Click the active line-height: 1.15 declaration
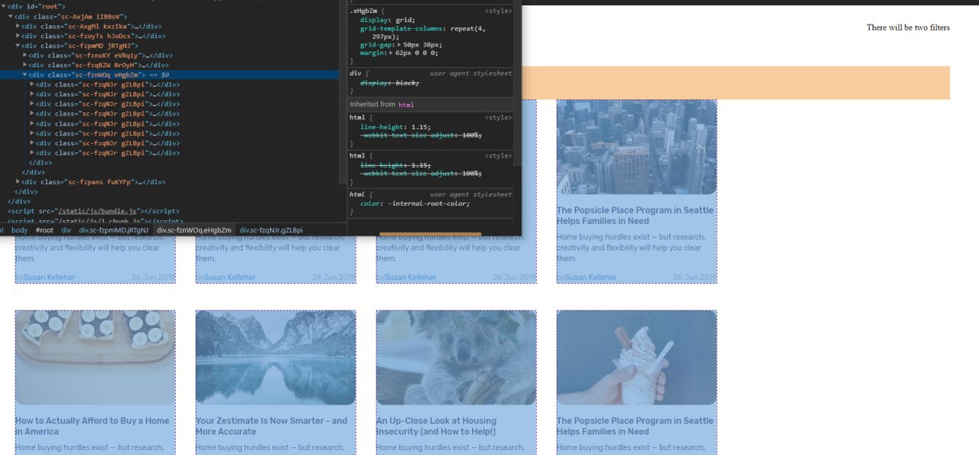 click(395, 127)
